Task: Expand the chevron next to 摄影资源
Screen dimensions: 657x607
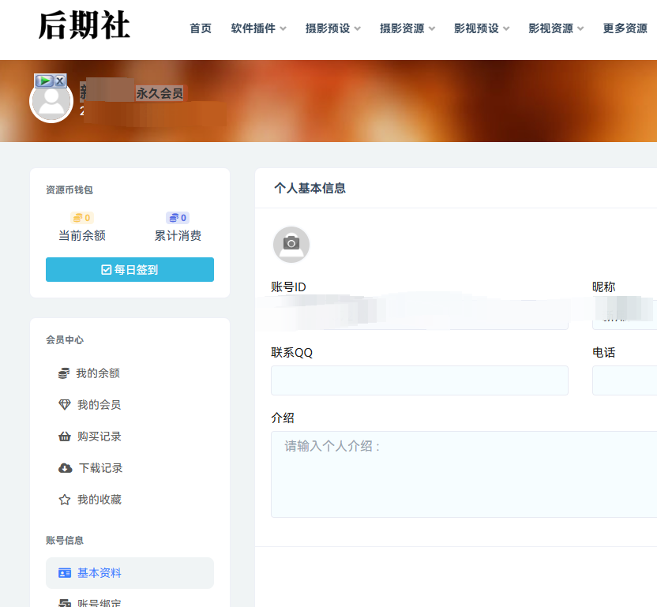Action: click(x=432, y=29)
